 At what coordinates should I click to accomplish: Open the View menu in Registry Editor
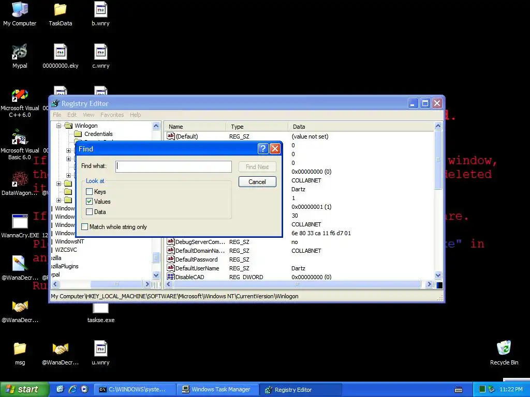coord(89,115)
